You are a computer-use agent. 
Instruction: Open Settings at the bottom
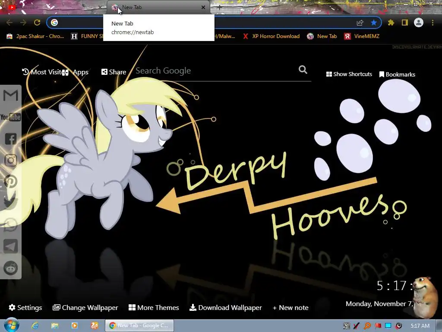click(25, 307)
